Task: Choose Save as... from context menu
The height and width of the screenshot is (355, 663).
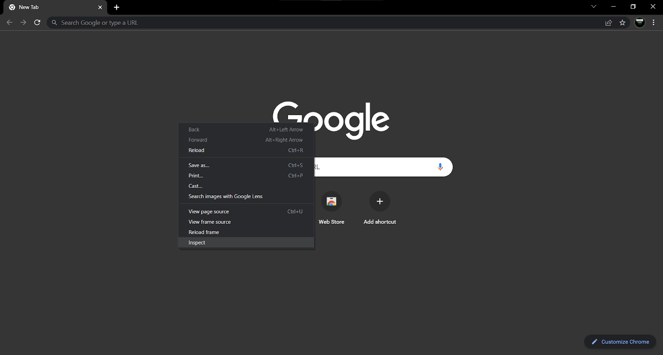Action: 246,165
